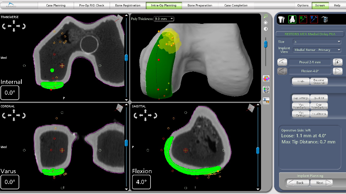Select the green-outlined femur bone icon
The height and width of the screenshot is (194, 346).
point(292,19)
